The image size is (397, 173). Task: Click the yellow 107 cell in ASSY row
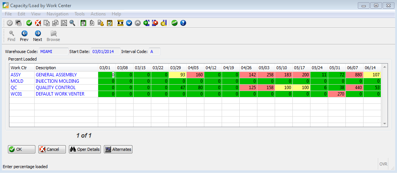click(x=372, y=74)
